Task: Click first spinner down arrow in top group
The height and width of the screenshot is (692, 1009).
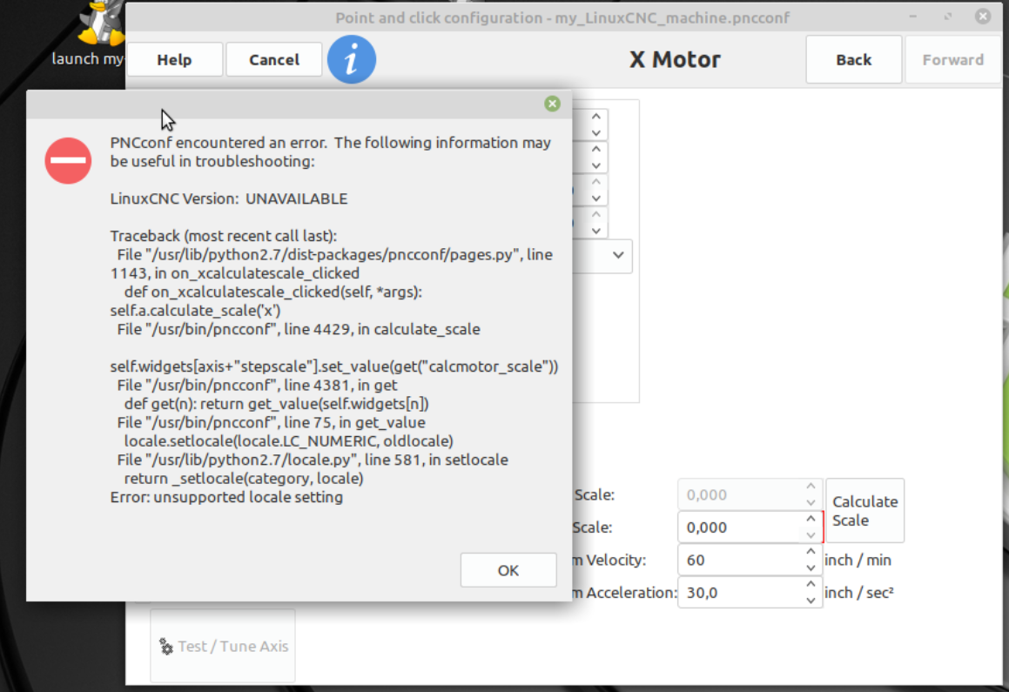Action: (595, 133)
